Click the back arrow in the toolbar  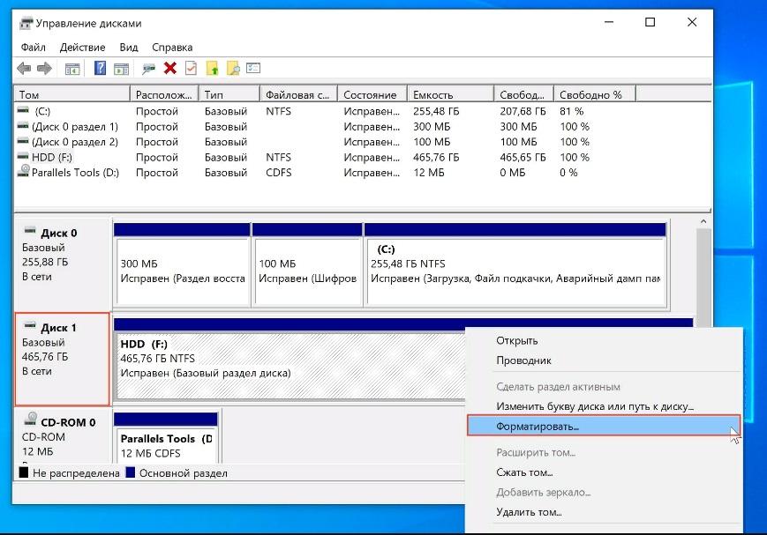pos(24,69)
